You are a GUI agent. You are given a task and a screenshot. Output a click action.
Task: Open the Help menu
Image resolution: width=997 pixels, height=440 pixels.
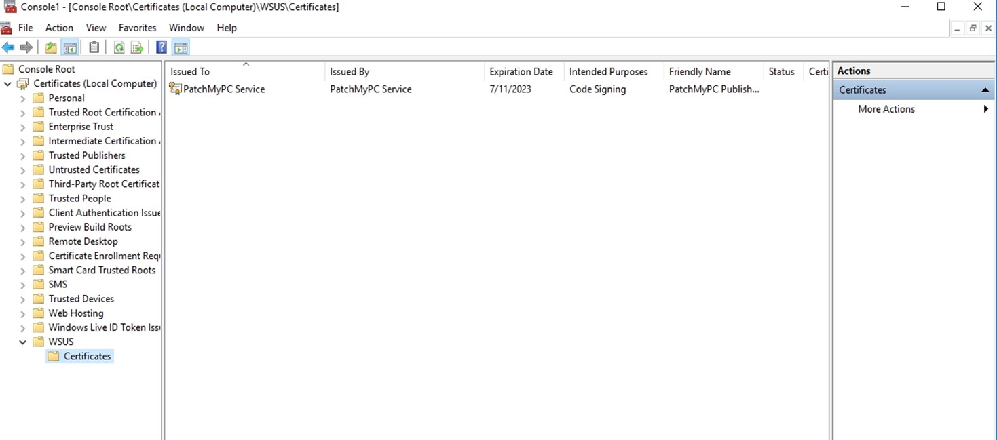pyautogui.click(x=227, y=28)
